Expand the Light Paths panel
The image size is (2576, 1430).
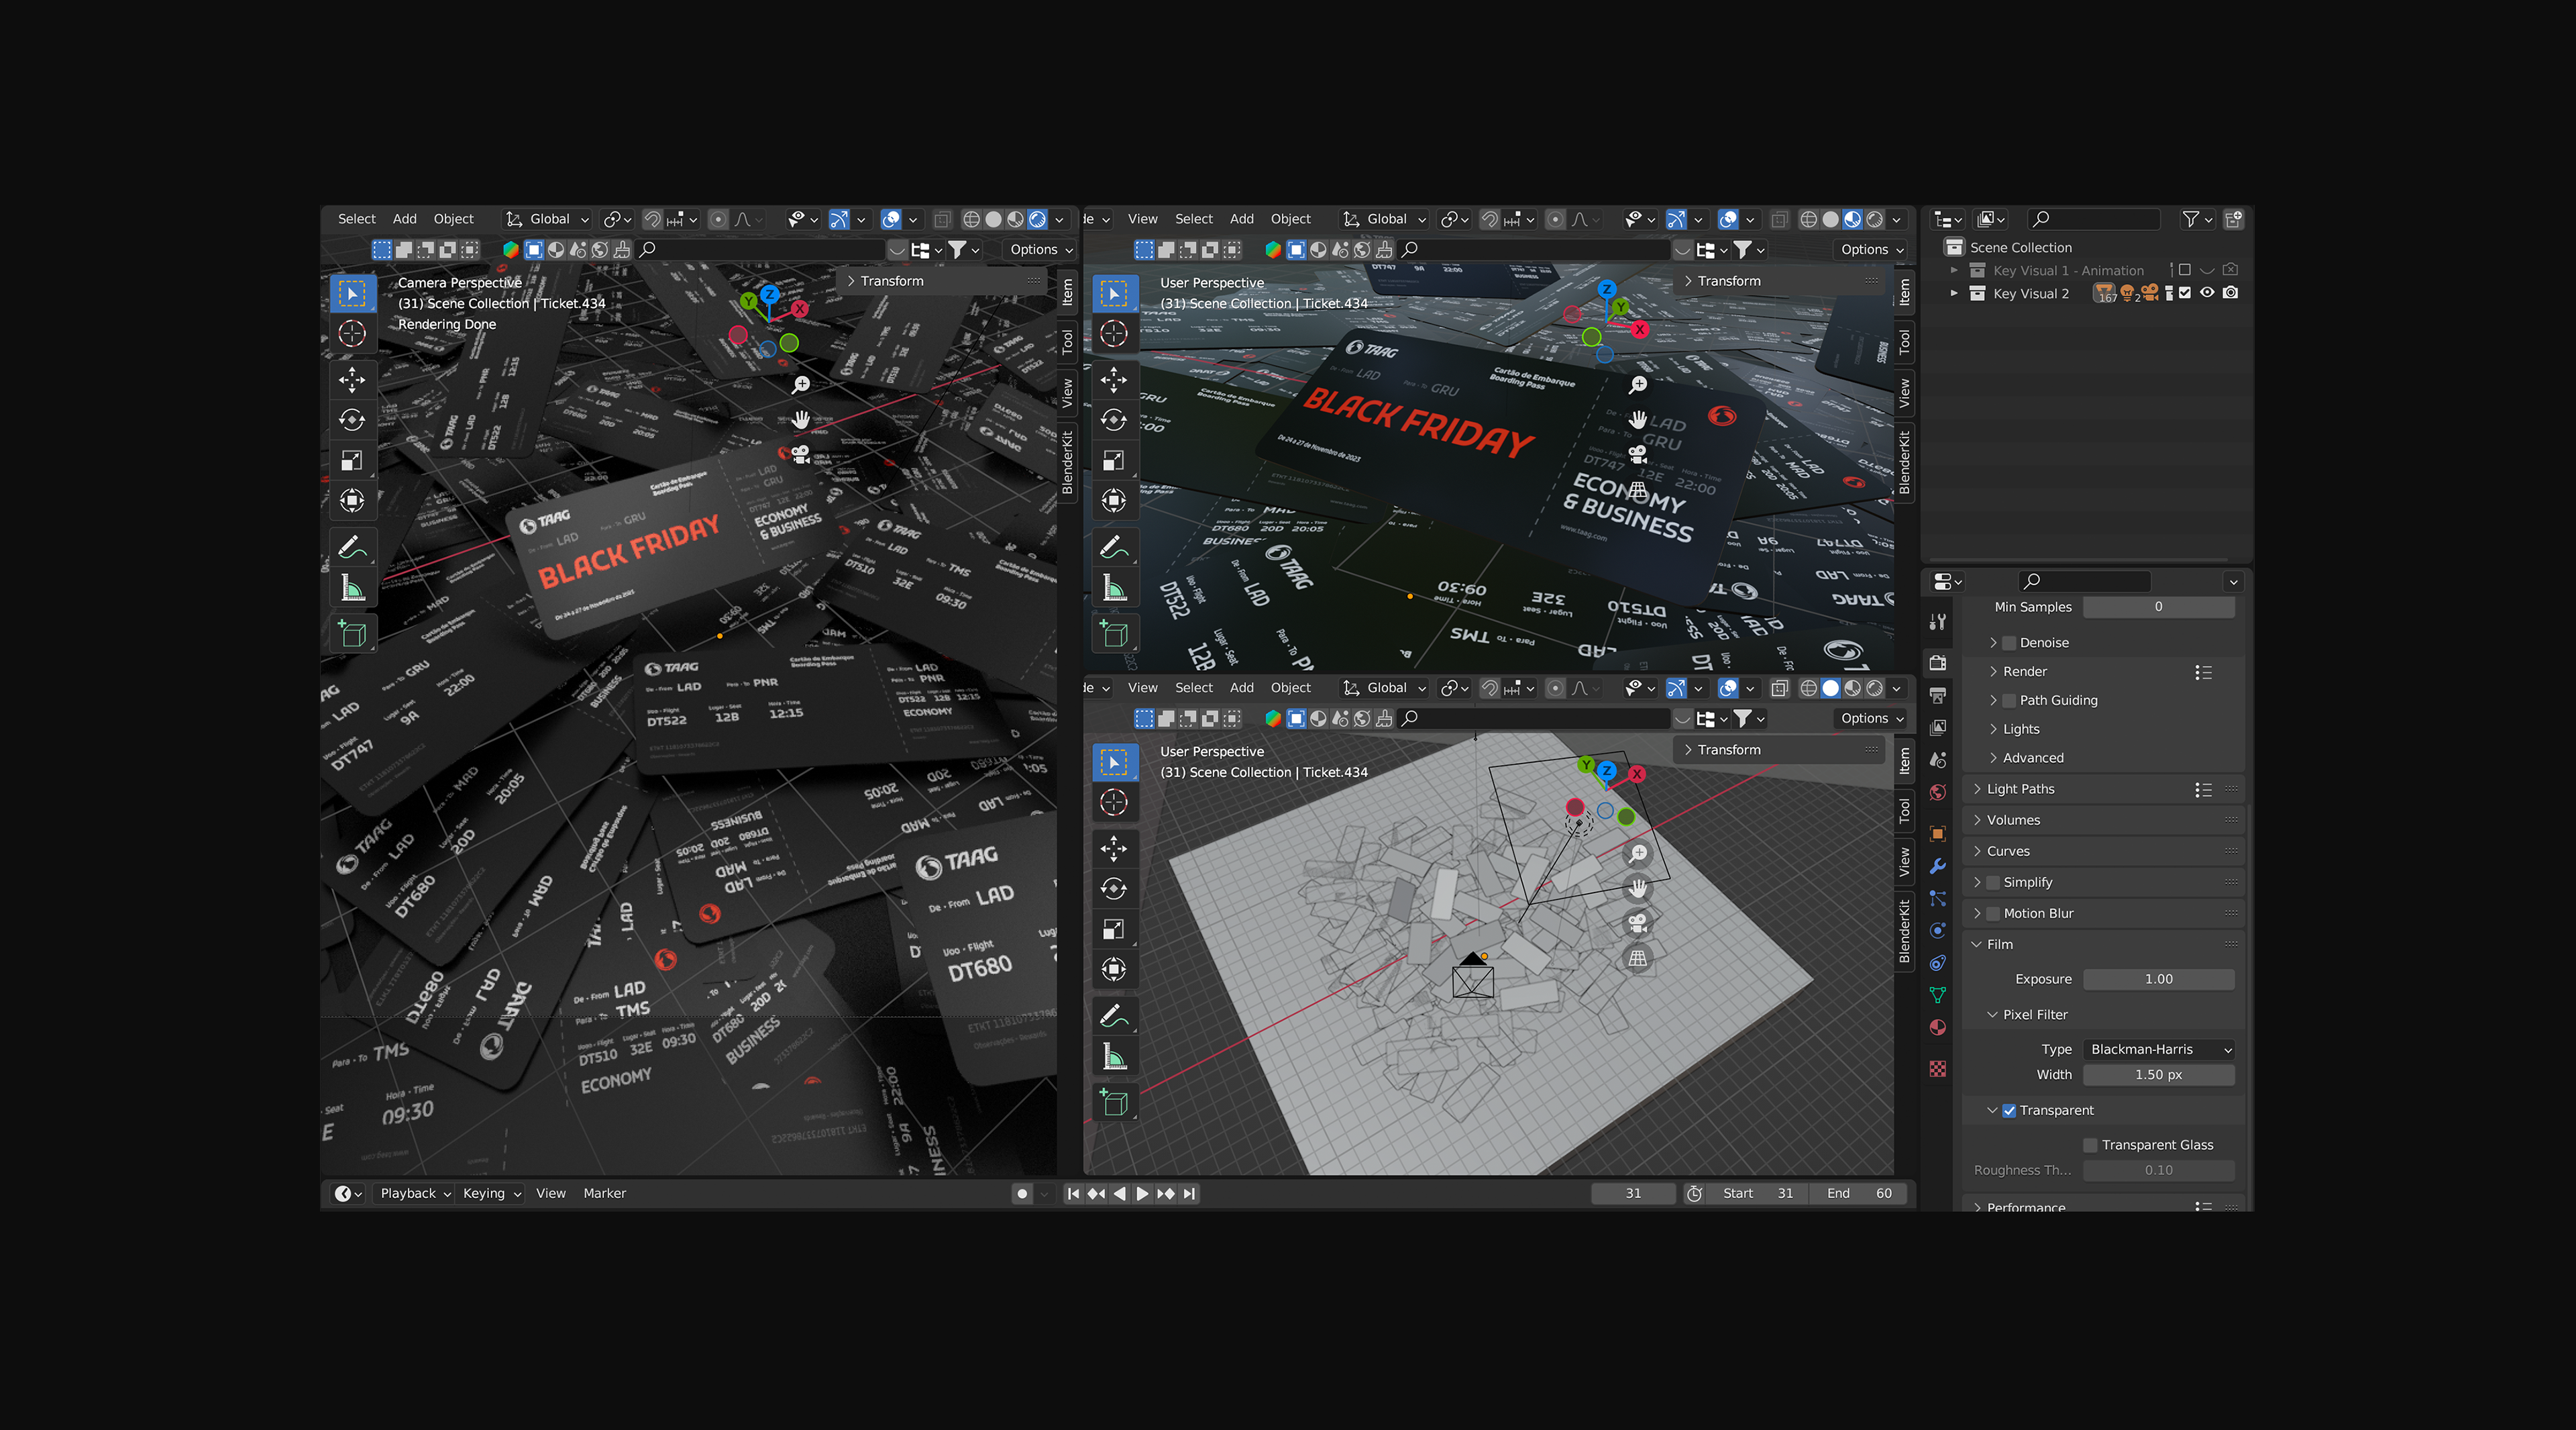tap(1977, 790)
